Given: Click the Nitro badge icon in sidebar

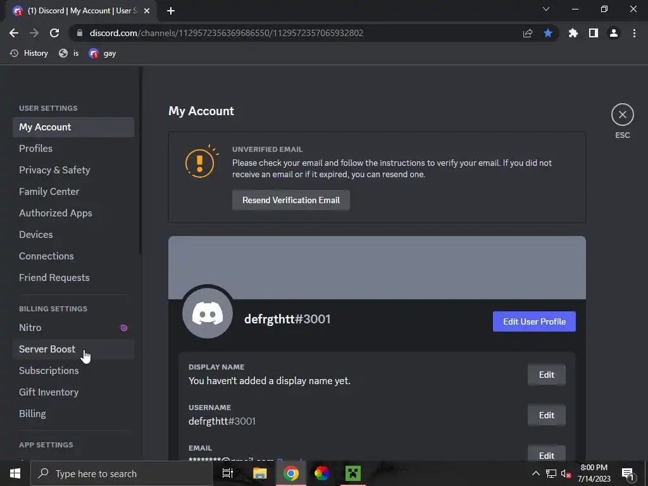Looking at the screenshot, I should click(x=123, y=328).
